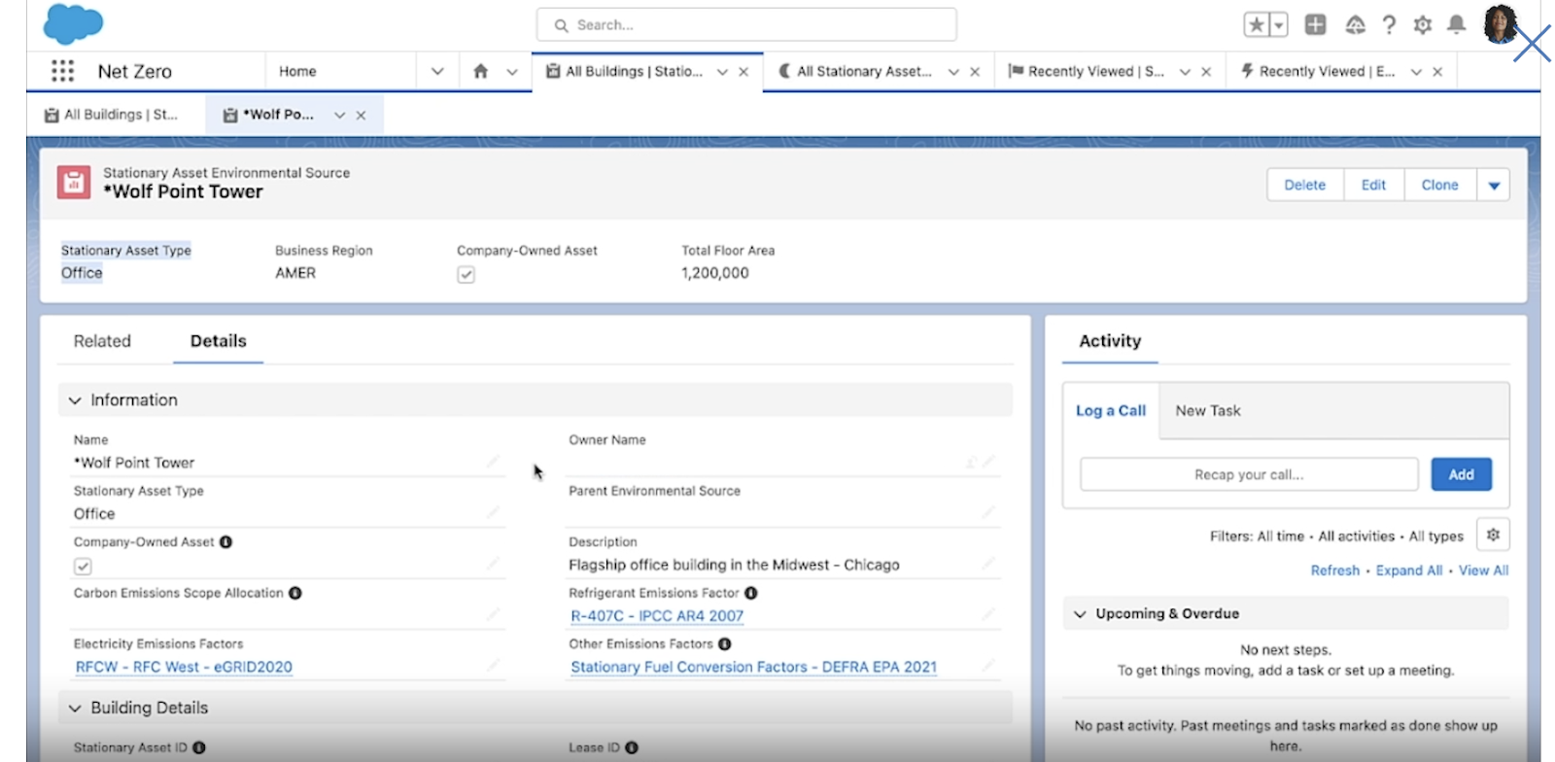Open the All Stationary Asset tab chevron
Screen dimensions: 1555x762
pos(953,72)
